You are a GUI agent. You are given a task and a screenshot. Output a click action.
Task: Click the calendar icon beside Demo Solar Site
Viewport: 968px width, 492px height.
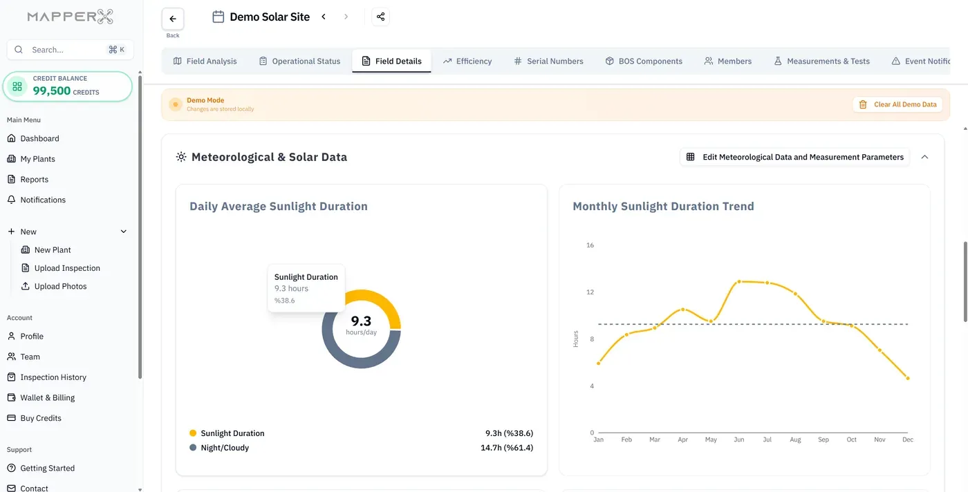[x=218, y=17]
